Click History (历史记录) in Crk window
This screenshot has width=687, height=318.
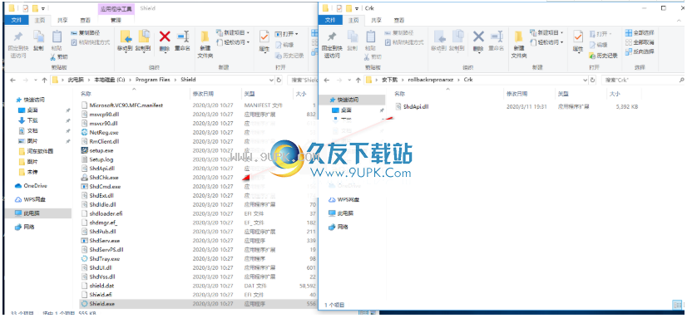[x=603, y=56]
